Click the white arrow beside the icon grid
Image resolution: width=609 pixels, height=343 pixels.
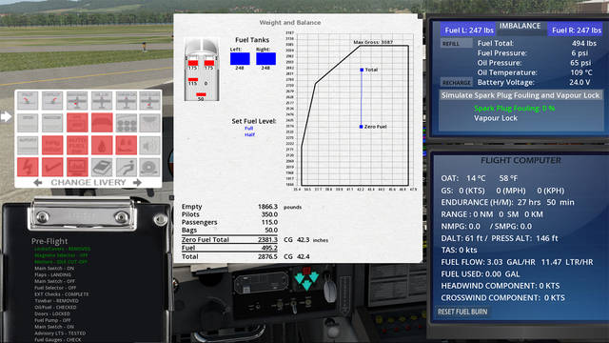pyautogui.click(x=6, y=116)
